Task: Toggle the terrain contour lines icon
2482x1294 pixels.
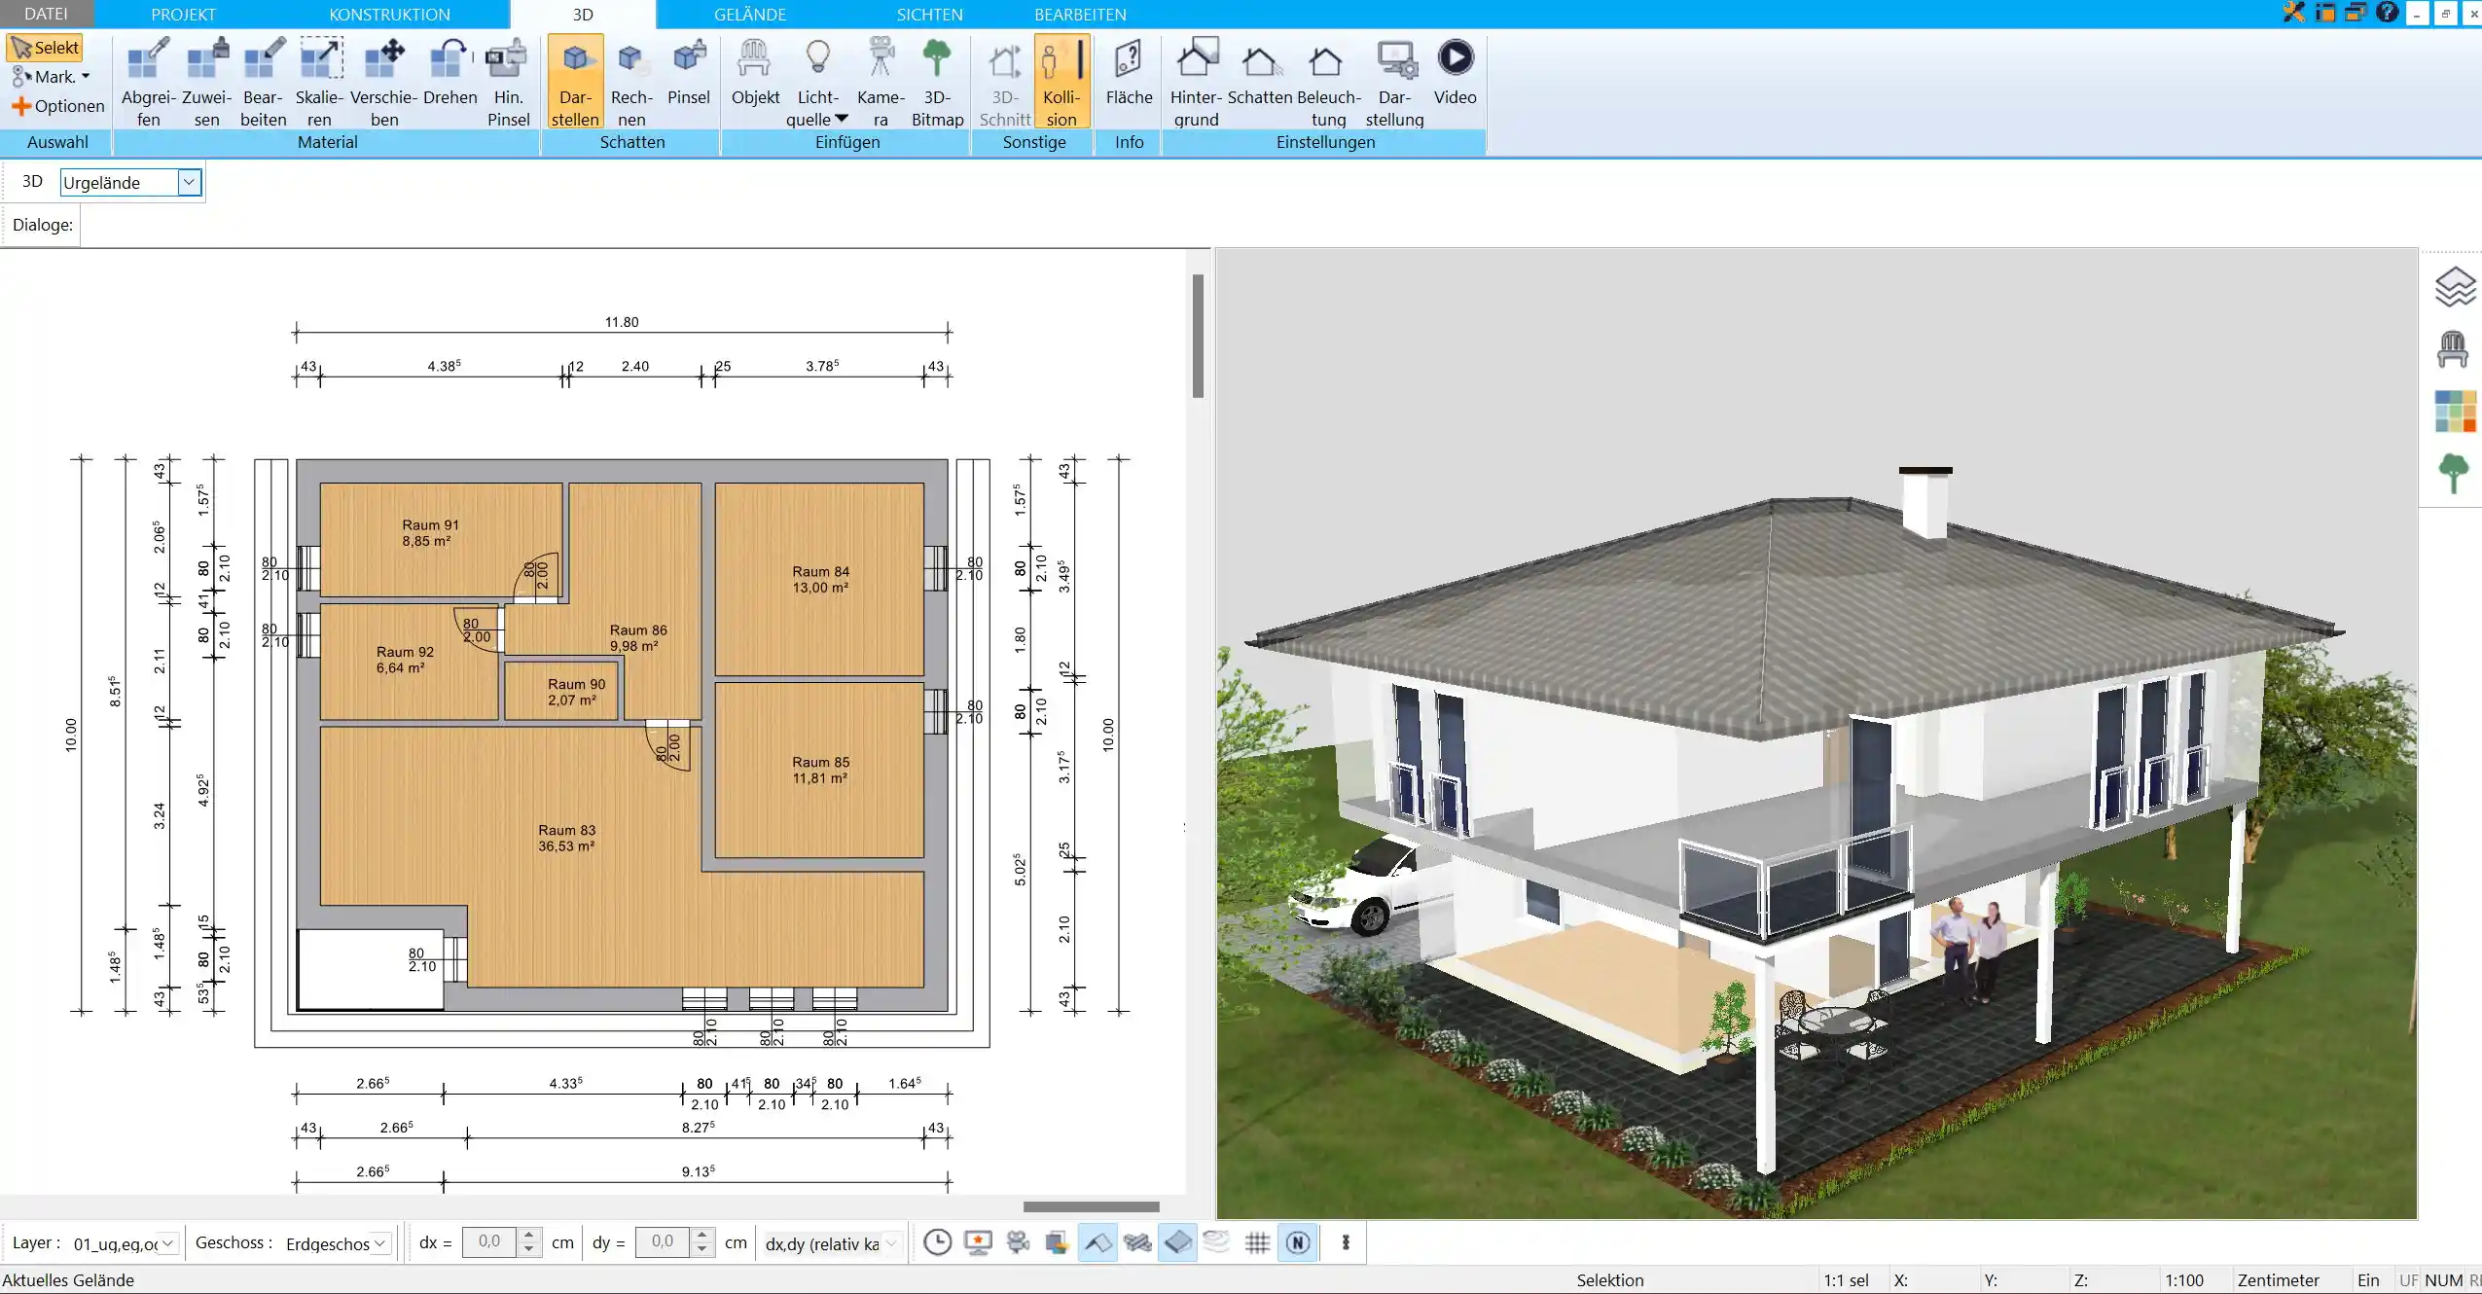Action: click(1216, 1242)
